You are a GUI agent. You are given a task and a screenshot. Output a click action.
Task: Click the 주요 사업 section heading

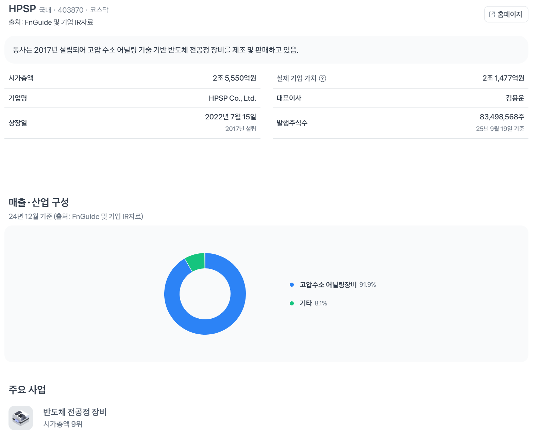point(27,390)
